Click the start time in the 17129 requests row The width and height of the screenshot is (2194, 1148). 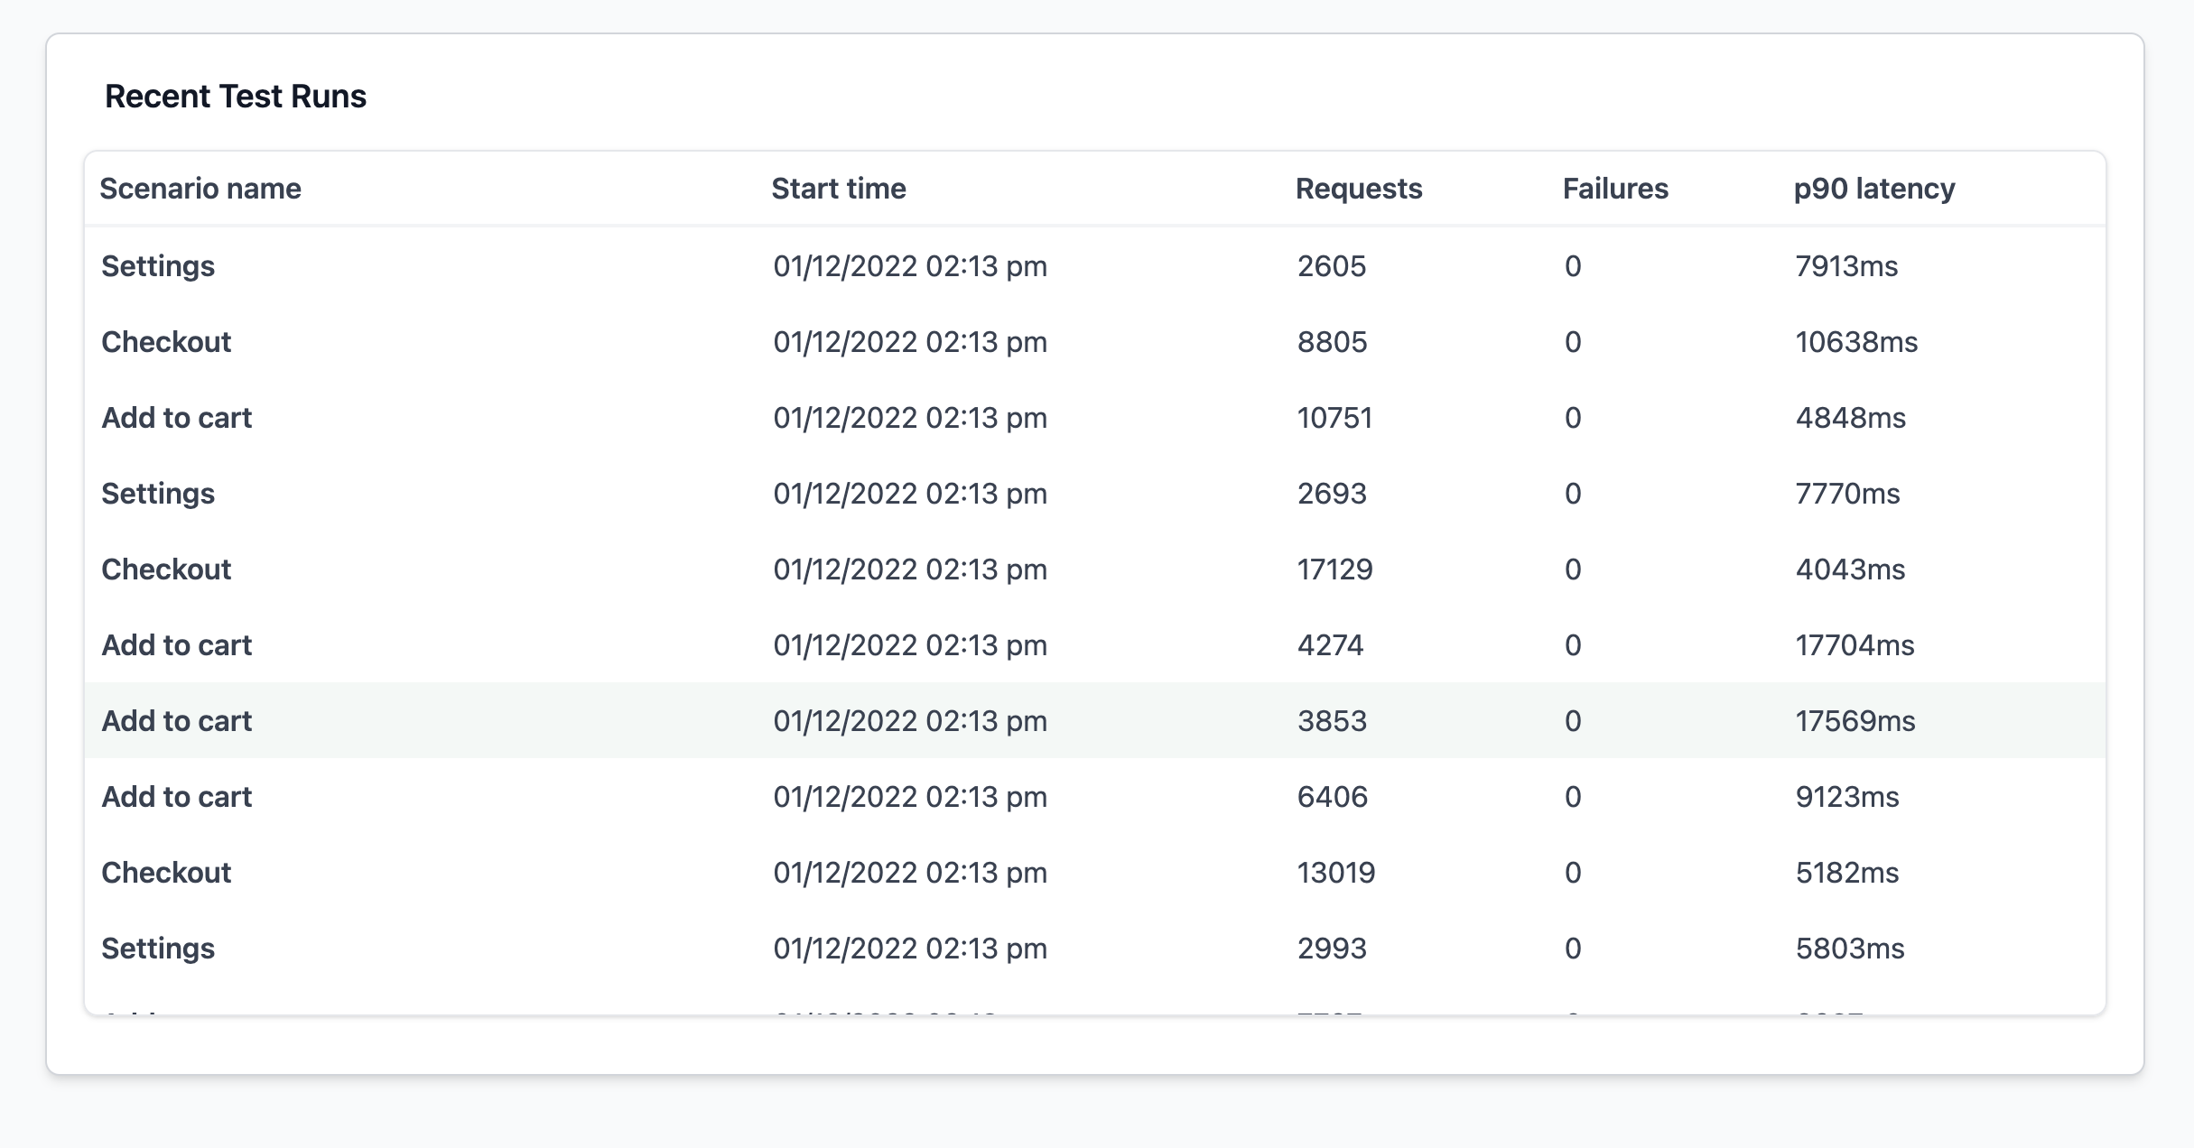click(x=910, y=569)
